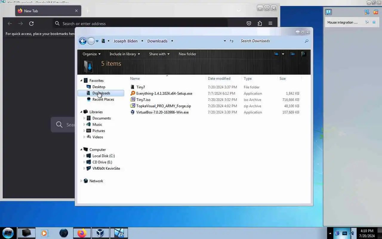Screen dimensions: 382x239
Task: Open the Pictures library
Action: click(x=98, y=131)
